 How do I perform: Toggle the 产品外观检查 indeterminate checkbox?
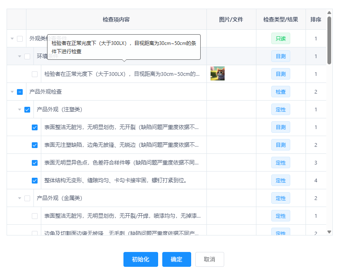point(20,92)
